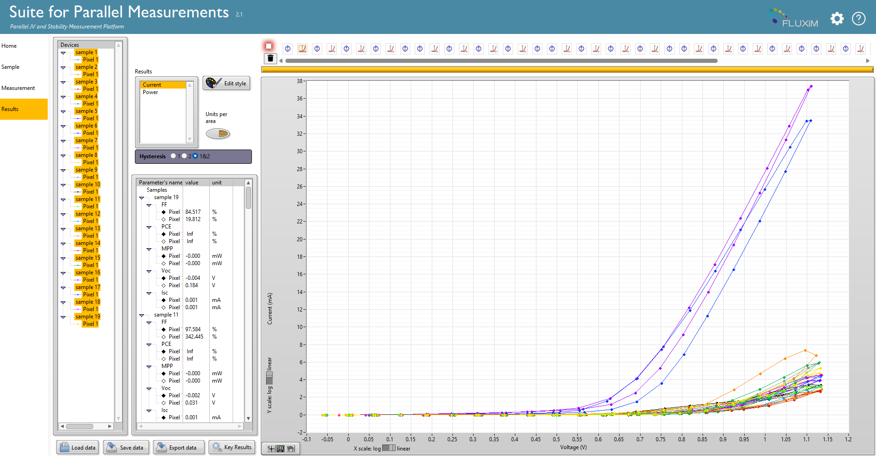
Task: Collapse sample 12 in Devices tree
Action: 63,214
